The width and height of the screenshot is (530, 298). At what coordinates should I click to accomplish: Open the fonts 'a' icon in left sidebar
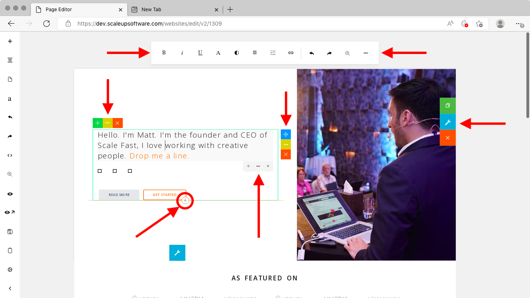tap(10, 98)
